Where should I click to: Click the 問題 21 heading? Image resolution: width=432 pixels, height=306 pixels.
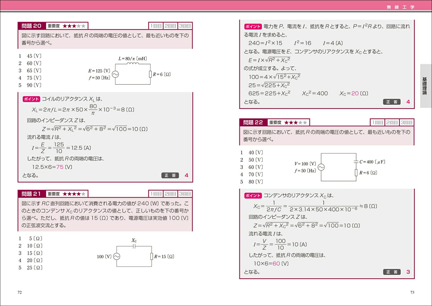pyautogui.click(x=31, y=194)
